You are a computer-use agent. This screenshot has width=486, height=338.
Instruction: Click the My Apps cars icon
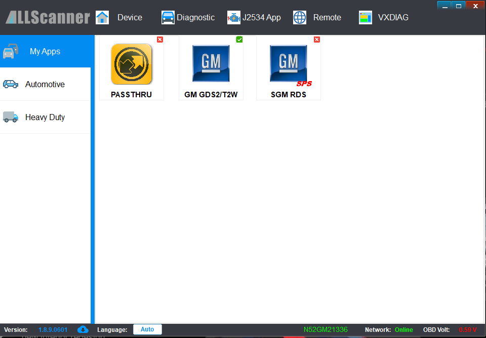11,51
